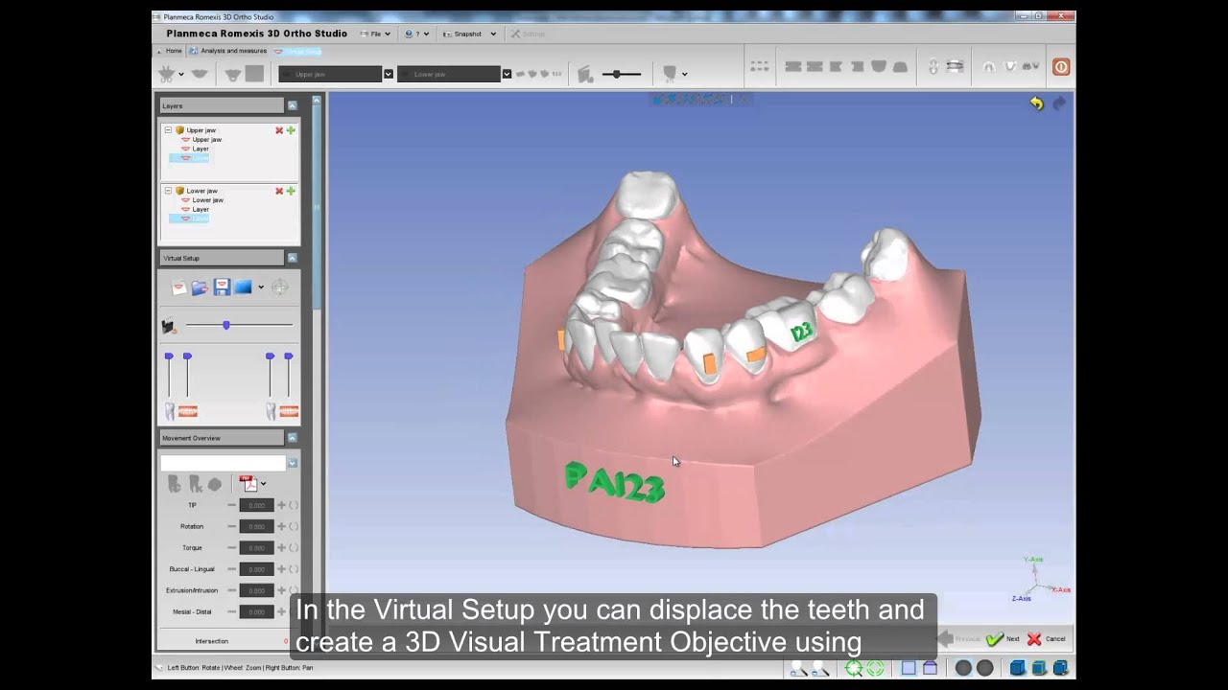This screenshot has height=690, width=1228.
Task: Collapse the Lower jaw tree node
Action: tap(168, 191)
